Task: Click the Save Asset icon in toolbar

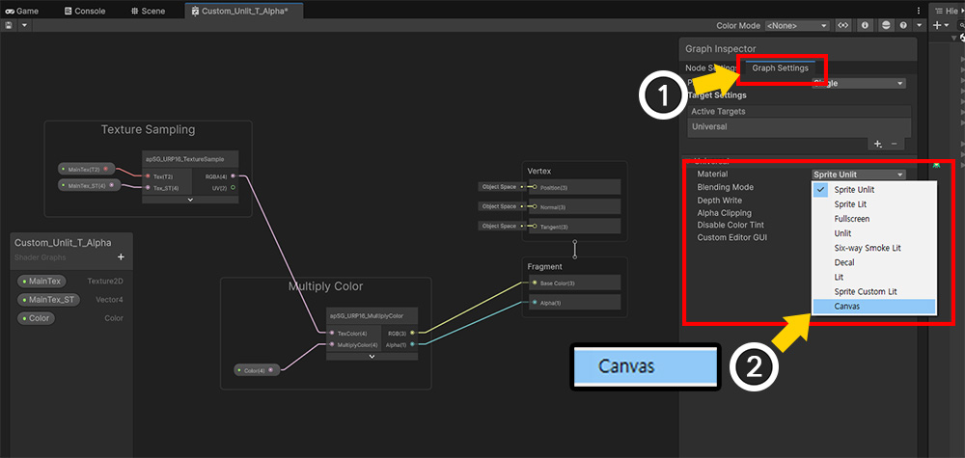Action: pyautogui.click(x=9, y=25)
